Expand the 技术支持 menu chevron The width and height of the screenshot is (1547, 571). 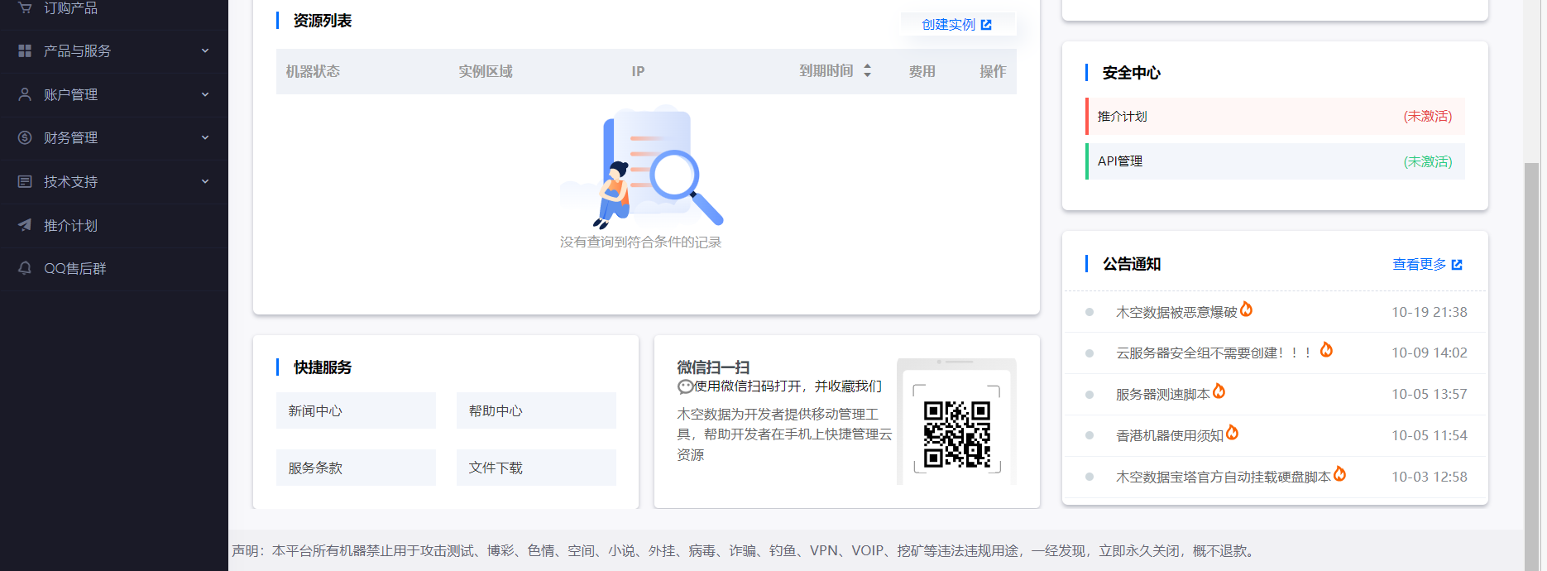pos(205,181)
